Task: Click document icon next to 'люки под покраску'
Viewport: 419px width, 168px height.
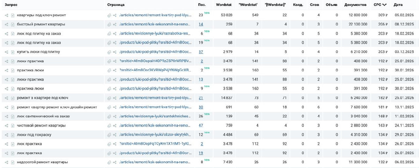Action: (13, 135)
